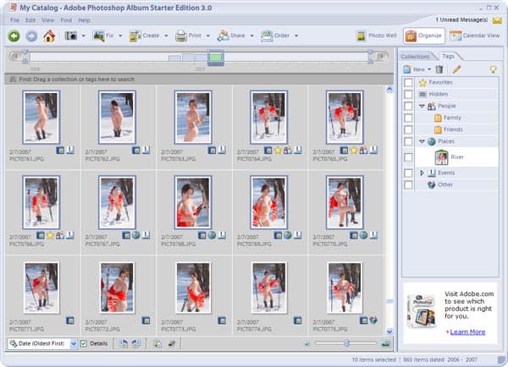Select the River tag row
508x367 pixels.
tap(457, 157)
